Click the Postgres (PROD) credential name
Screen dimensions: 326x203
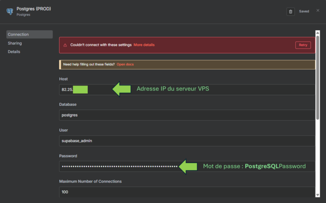pyautogui.click(x=34, y=9)
